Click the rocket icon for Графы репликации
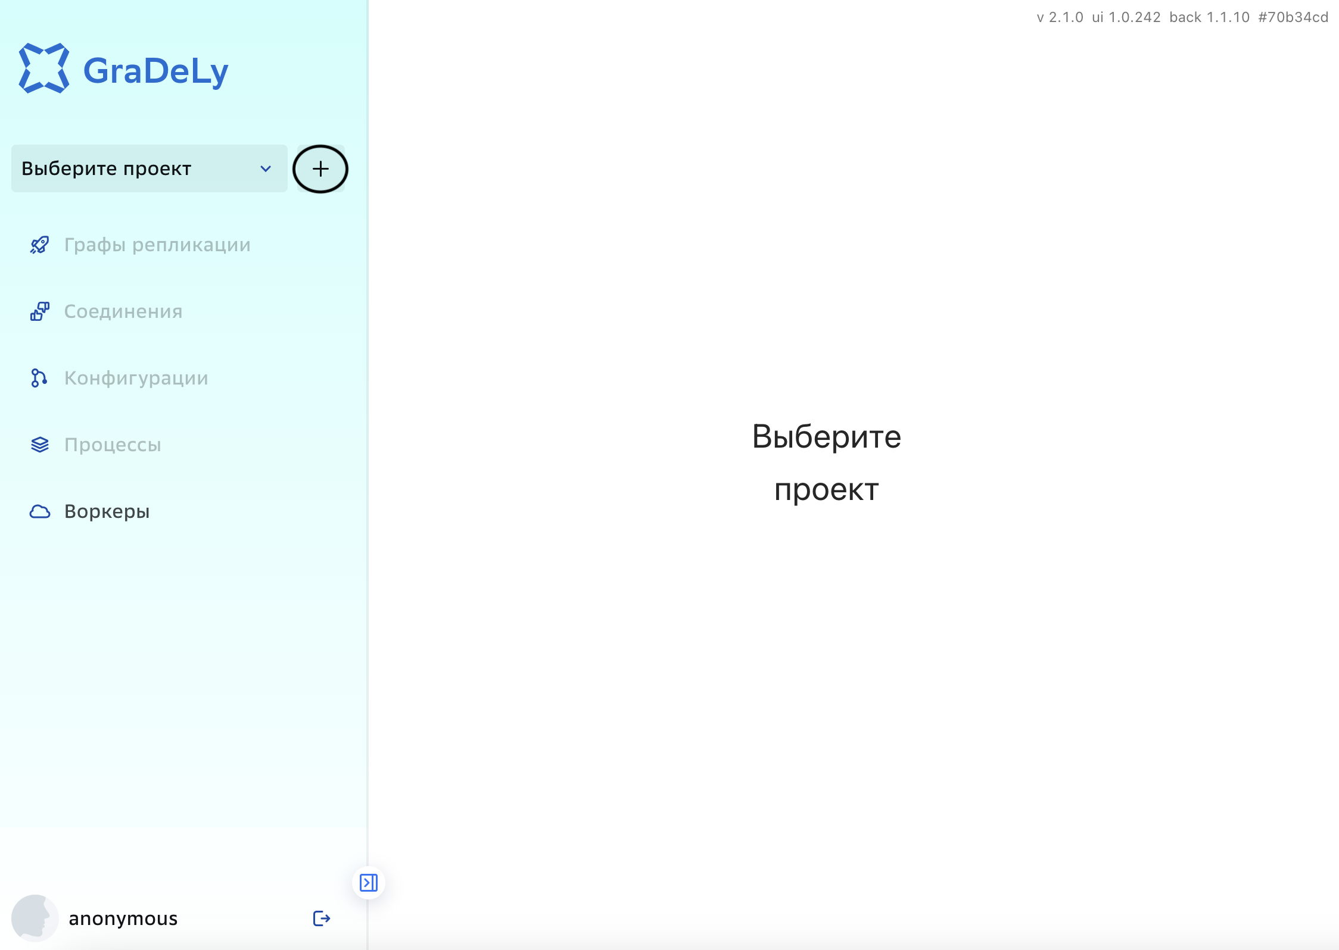Screen dimensions: 1339x950 point(40,245)
